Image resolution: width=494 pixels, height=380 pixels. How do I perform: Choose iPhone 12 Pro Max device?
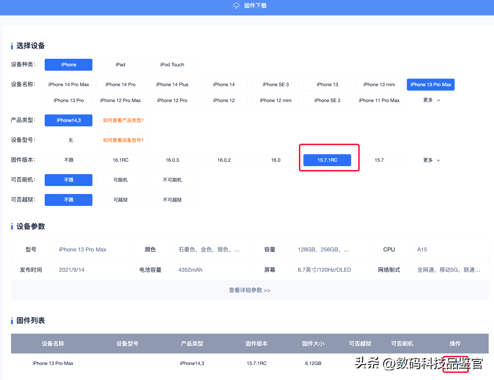point(120,100)
